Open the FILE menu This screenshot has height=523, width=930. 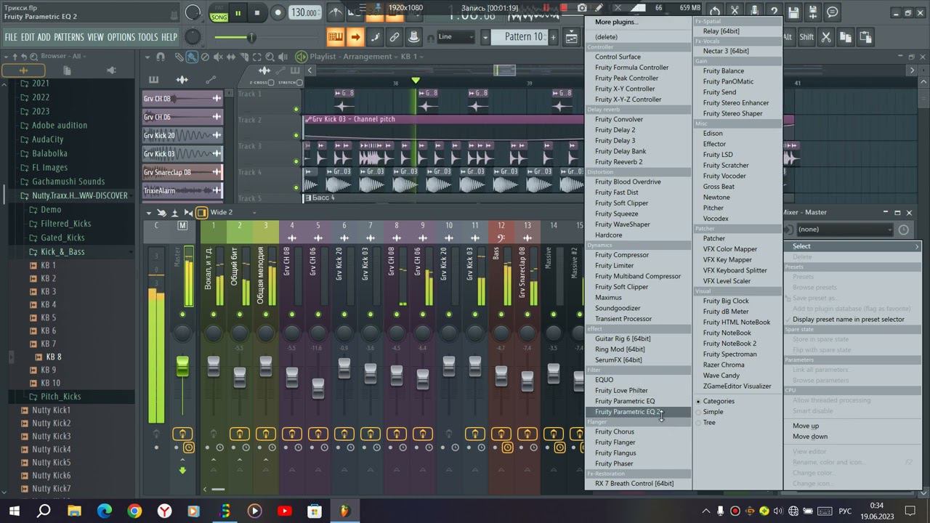pyautogui.click(x=11, y=37)
